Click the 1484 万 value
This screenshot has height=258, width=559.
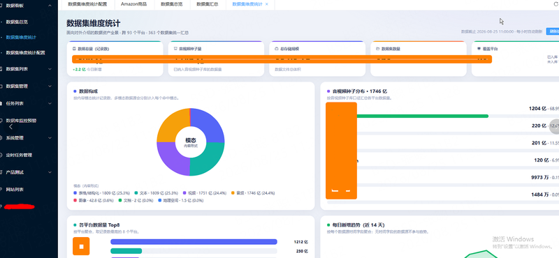[539, 195]
